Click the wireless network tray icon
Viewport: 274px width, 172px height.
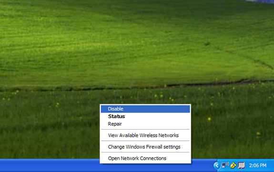[x=225, y=165]
